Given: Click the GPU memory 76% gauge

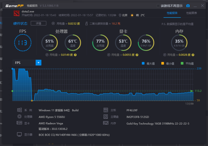Looking at the screenshot, I should pos(146,43).
